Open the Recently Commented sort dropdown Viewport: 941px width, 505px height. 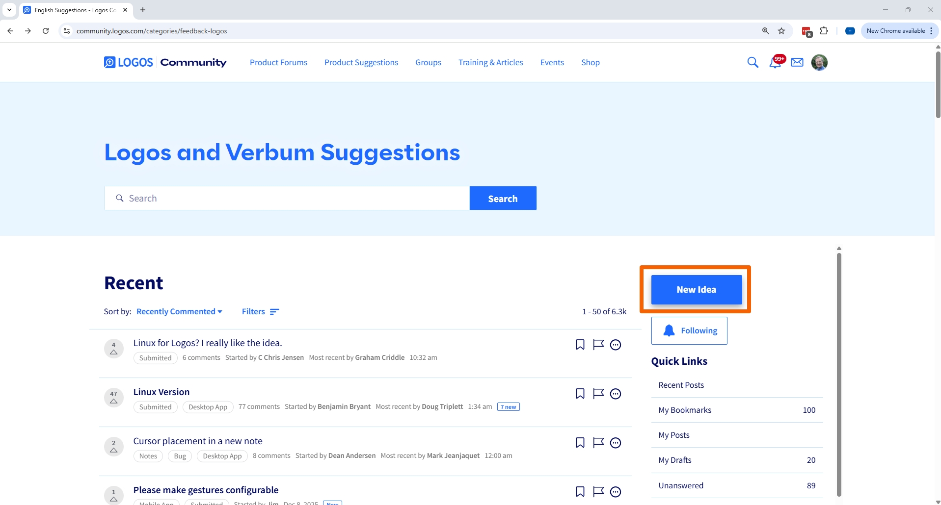(179, 311)
